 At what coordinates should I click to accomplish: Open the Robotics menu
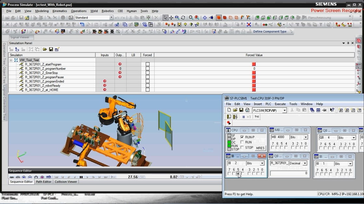coord(108,11)
